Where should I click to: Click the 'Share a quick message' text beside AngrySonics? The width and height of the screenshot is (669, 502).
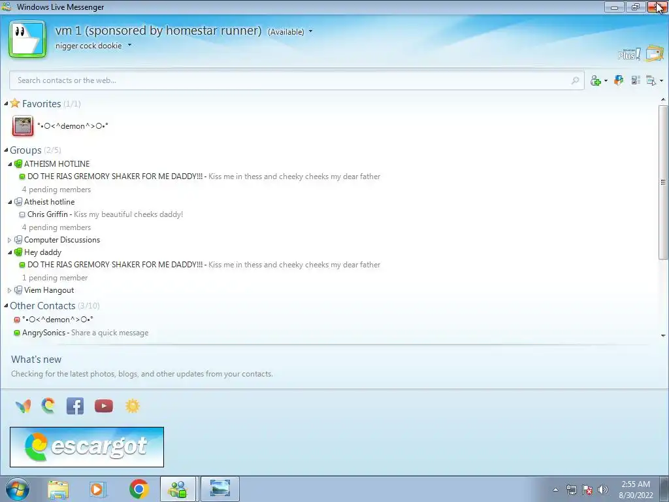[x=110, y=333]
